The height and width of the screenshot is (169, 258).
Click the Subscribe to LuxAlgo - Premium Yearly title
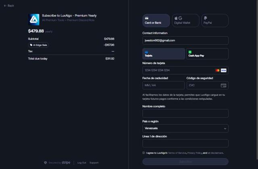click(69, 15)
